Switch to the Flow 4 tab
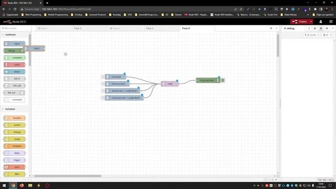Viewport: 336px width, 189px height. point(161,28)
